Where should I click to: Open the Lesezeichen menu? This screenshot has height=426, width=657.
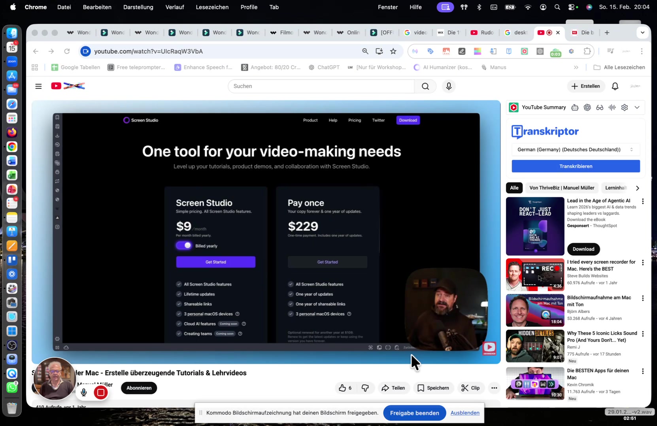pyautogui.click(x=212, y=7)
